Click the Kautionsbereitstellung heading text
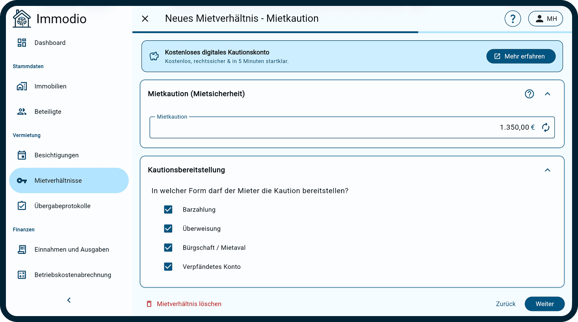 coord(186,170)
